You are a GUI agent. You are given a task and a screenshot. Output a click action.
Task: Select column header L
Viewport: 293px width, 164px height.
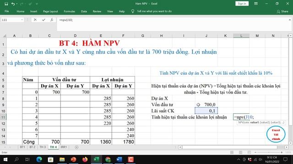[241, 36]
